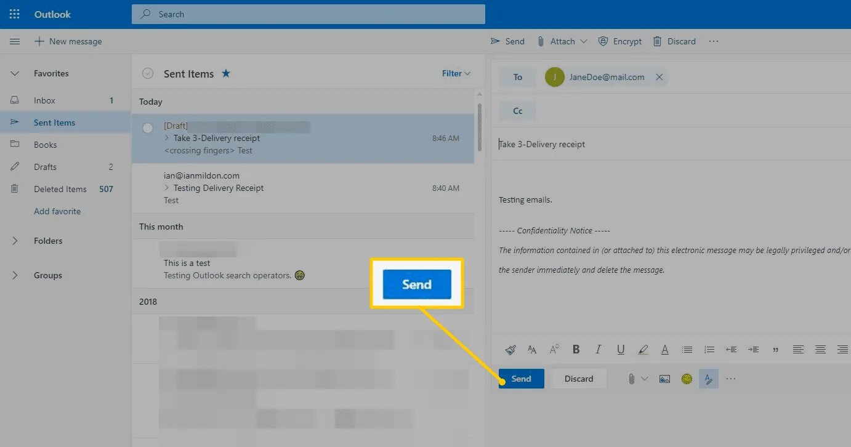Open the ian@ianmildon.com message
The height and width of the screenshot is (447, 851).
pyautogui.click(x=303, y=188)
